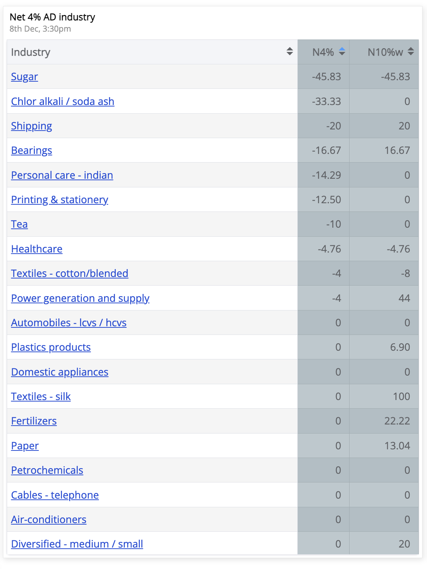Click the Tea industry link

[x=20, y=224]
